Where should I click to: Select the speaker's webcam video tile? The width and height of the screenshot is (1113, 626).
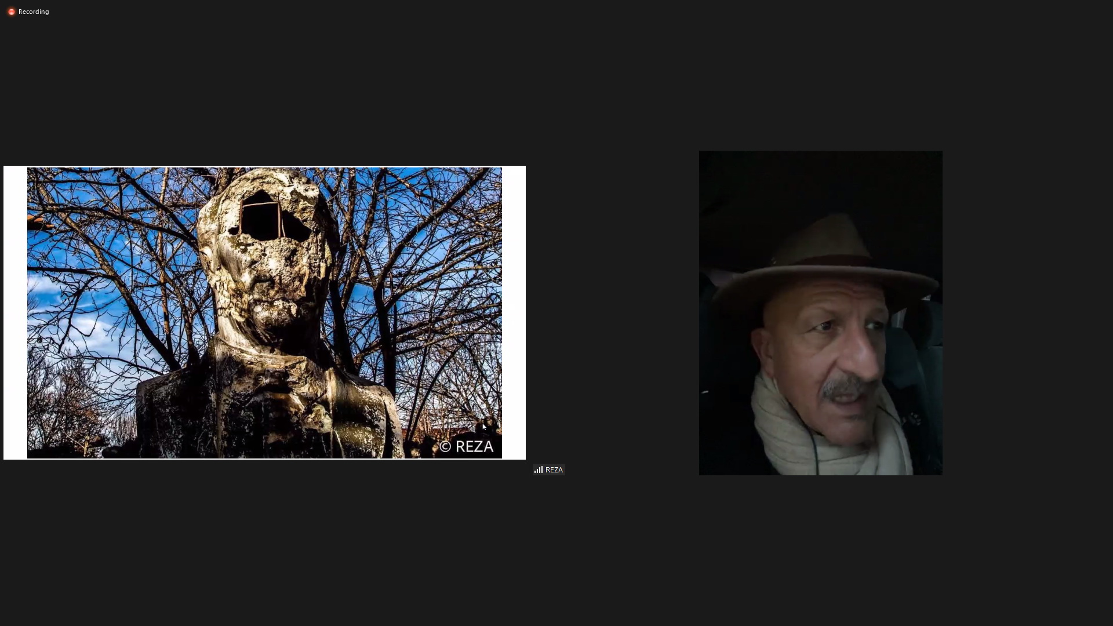(820, 313)
